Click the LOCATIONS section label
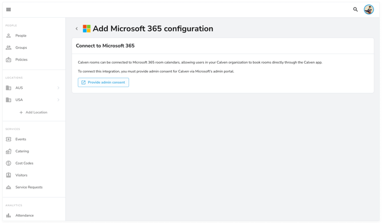Viewport: 382px width, 224px height. point(14,78)
